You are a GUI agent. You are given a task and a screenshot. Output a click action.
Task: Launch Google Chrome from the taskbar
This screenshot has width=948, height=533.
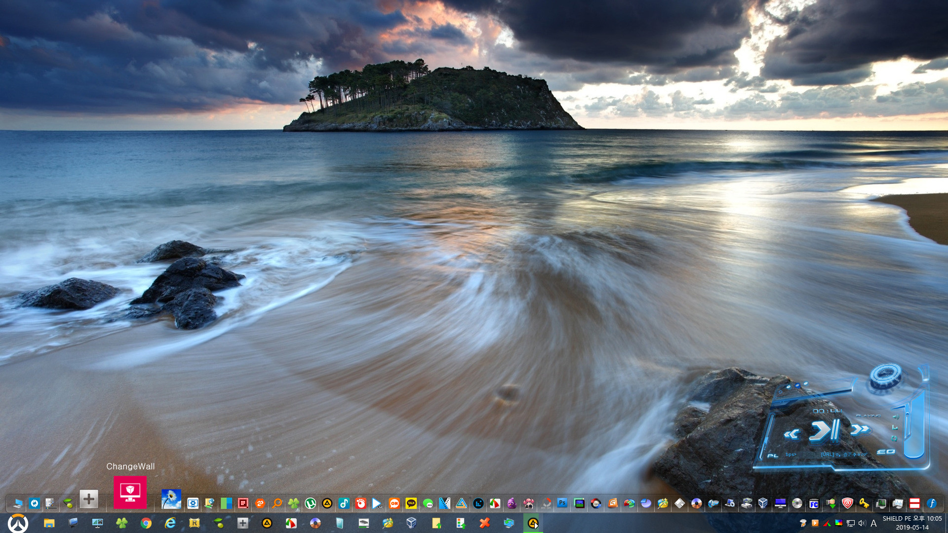coord(146,523)
